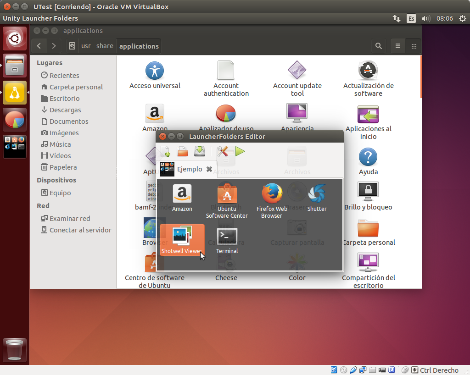Click the open folder icon in LauncherFolders toolbar
This screenshot has height=375, width=470.
pyautogui.click(x=182, y=151)
